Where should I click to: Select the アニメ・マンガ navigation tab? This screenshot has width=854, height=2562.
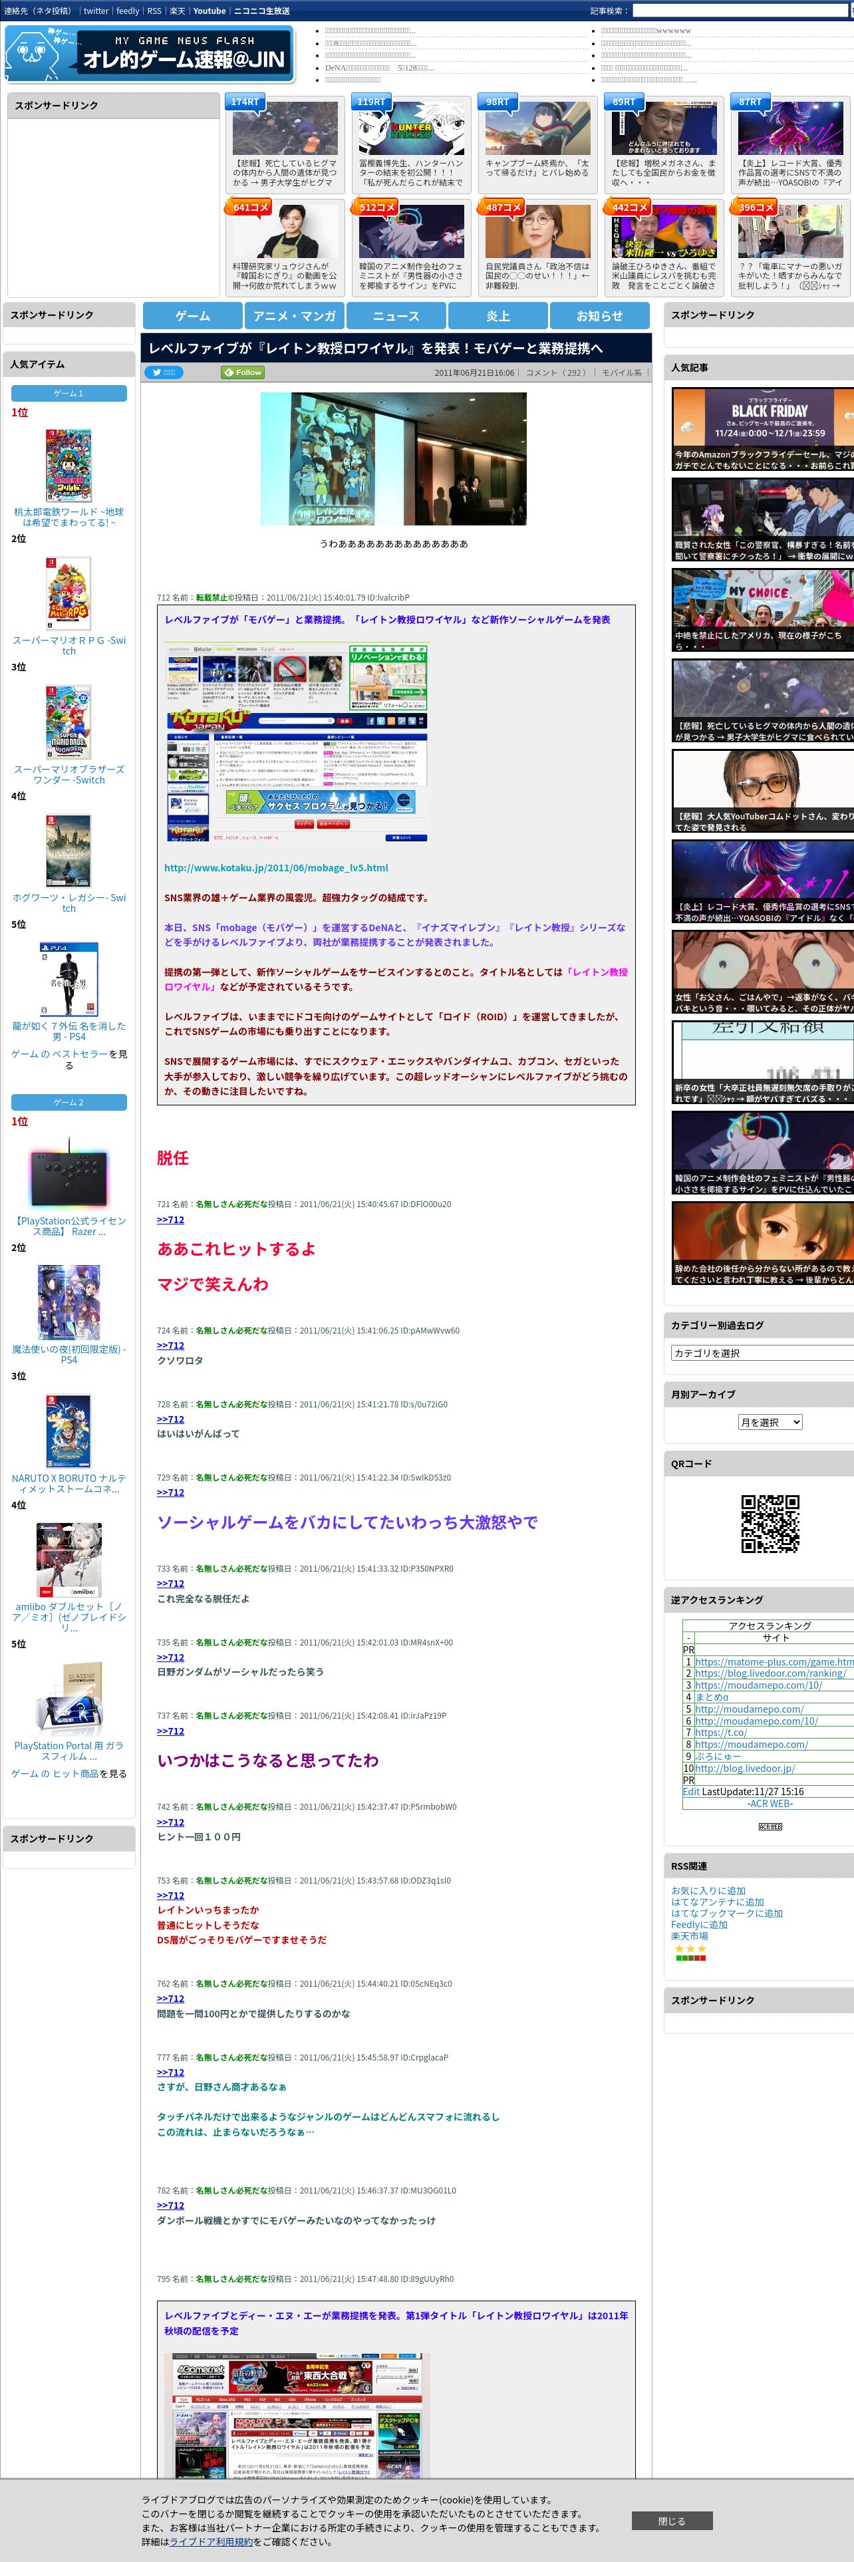click(x=294, y=315)
